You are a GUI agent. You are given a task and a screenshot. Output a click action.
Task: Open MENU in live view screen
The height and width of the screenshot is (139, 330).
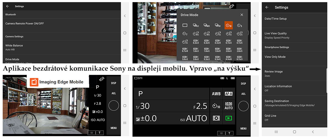(114, 128)
